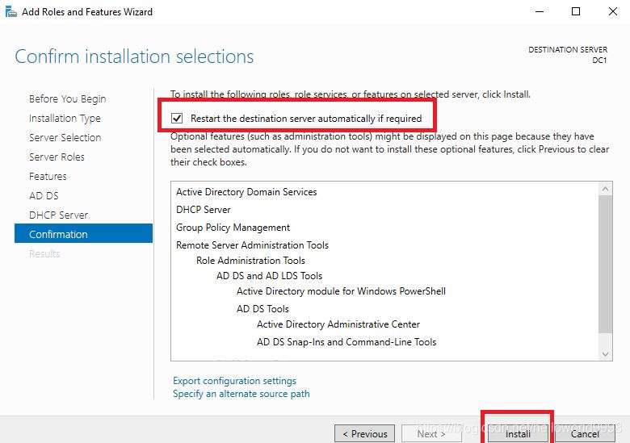
Task: Select the Features step in sidebar
Action: (x=48, y=176)
